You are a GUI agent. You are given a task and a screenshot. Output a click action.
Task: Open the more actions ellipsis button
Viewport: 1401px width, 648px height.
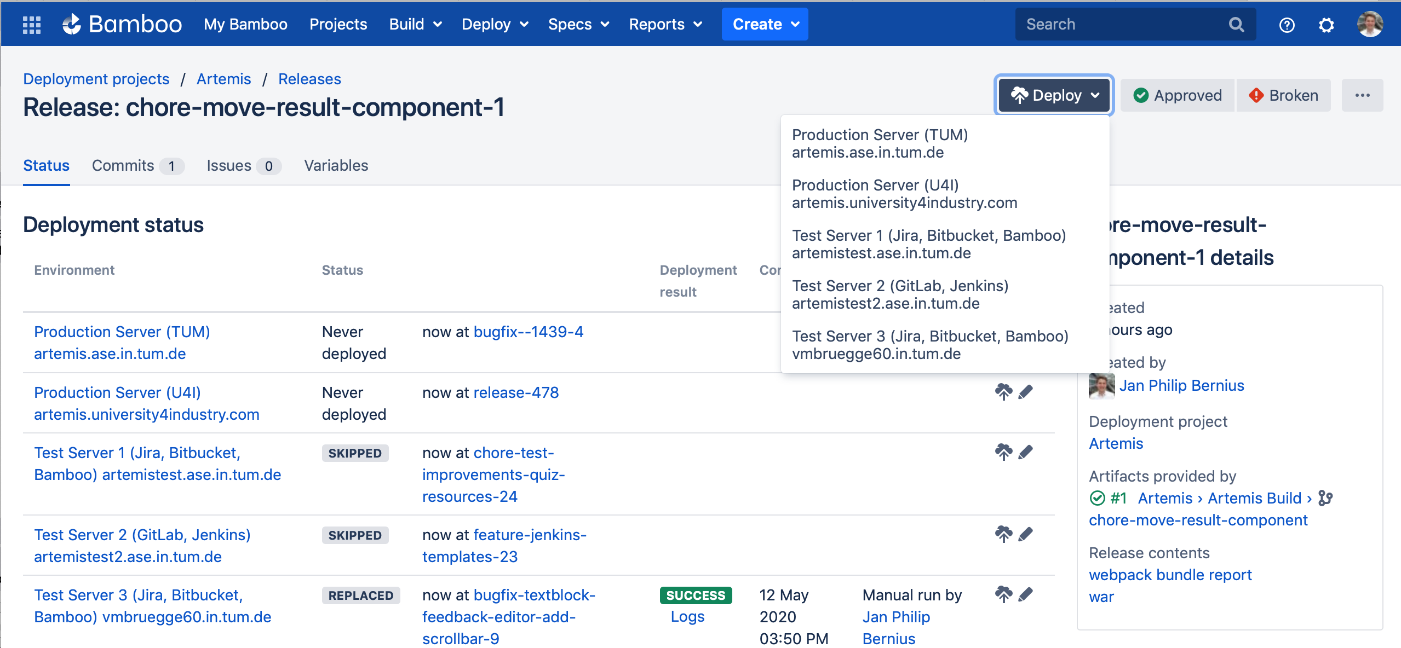[x=1362, y=95]
